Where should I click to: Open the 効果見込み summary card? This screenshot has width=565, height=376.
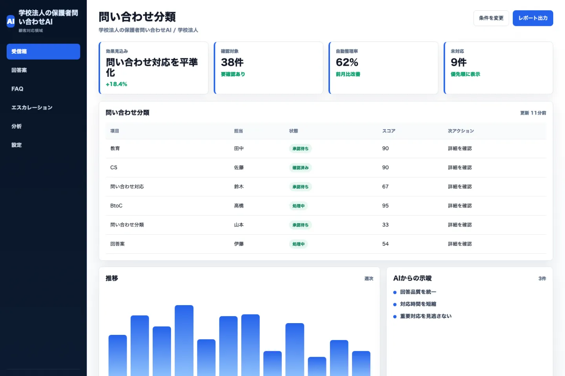[153, 68]
